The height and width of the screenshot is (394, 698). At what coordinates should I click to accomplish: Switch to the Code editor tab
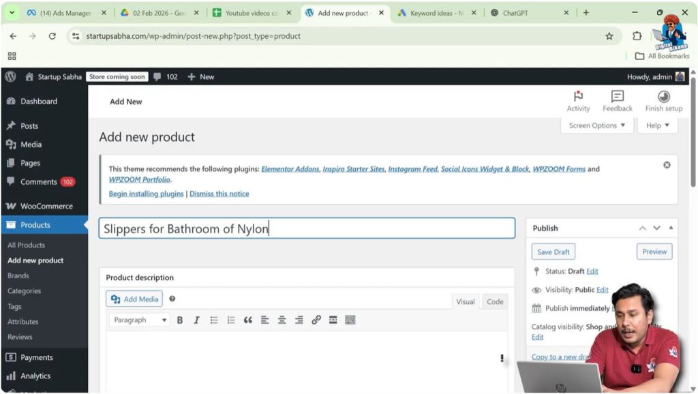[494, 301]
